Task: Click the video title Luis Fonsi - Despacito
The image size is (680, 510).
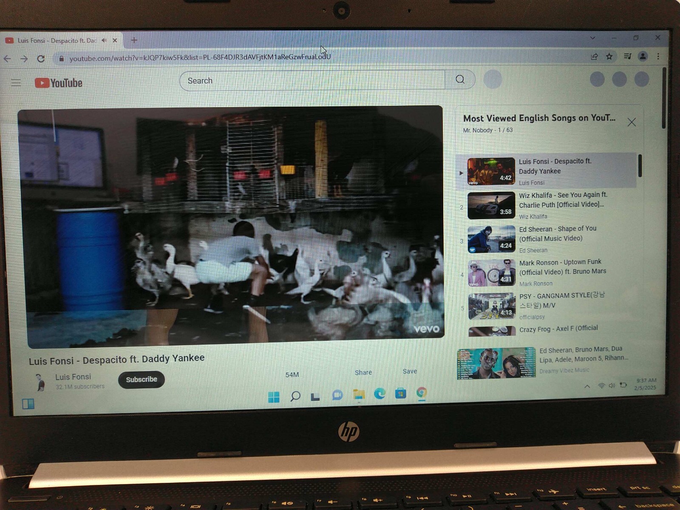Action: (x=116, y=360)
